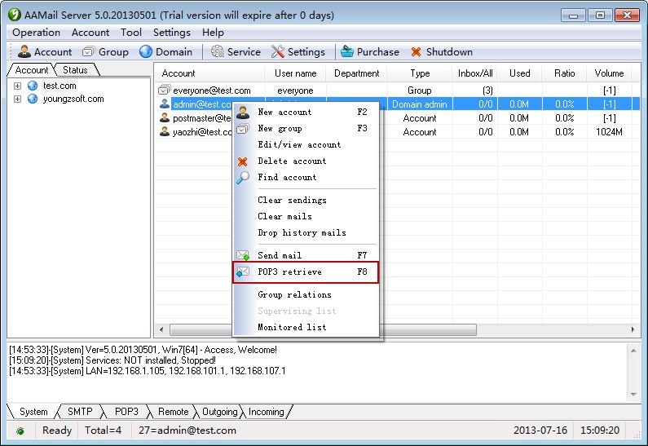Click the Purchase basket toolbar icon
The width and height of the screenshot is (648, 446).
(347, 51)
